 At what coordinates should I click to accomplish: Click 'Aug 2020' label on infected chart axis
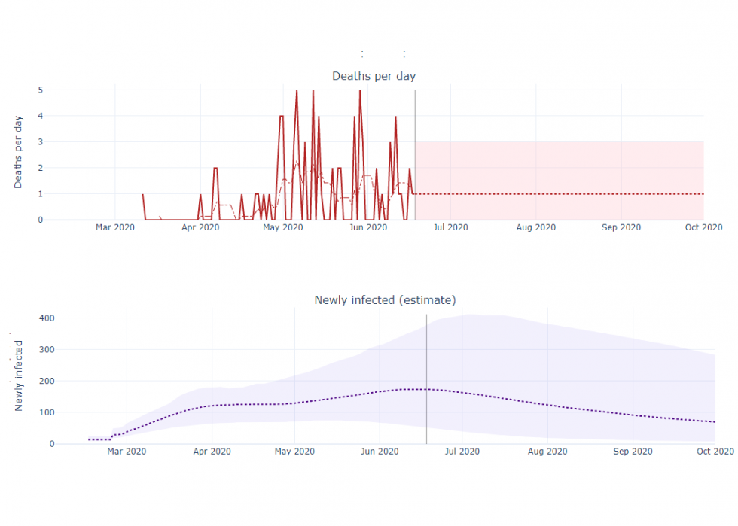pyautogui.click(x=547, y=452)
